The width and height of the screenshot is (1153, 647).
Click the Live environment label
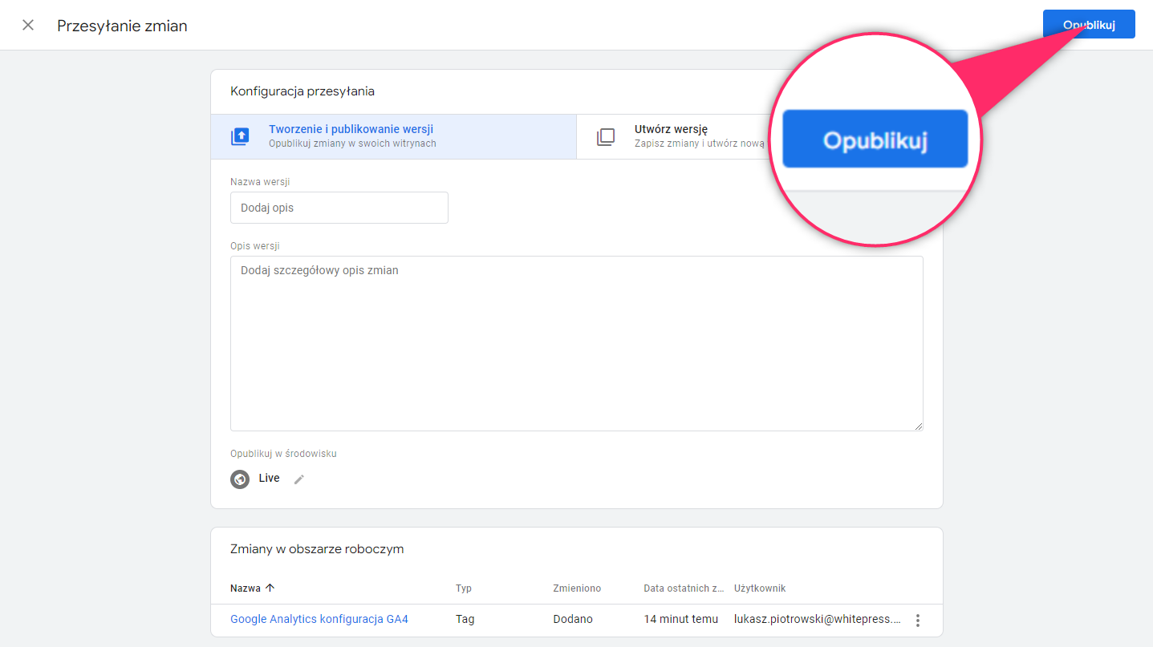pyautogui.click(x=270, y=478)
